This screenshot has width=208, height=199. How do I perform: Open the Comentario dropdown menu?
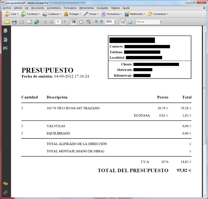tap(158, 14)
